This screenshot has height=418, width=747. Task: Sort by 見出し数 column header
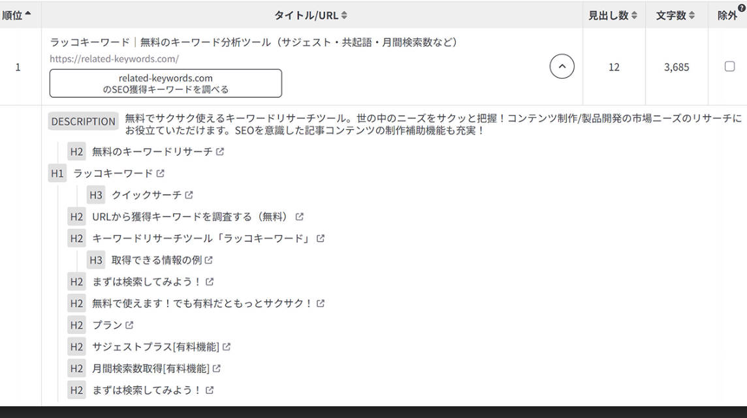click(x=612, y=15)
